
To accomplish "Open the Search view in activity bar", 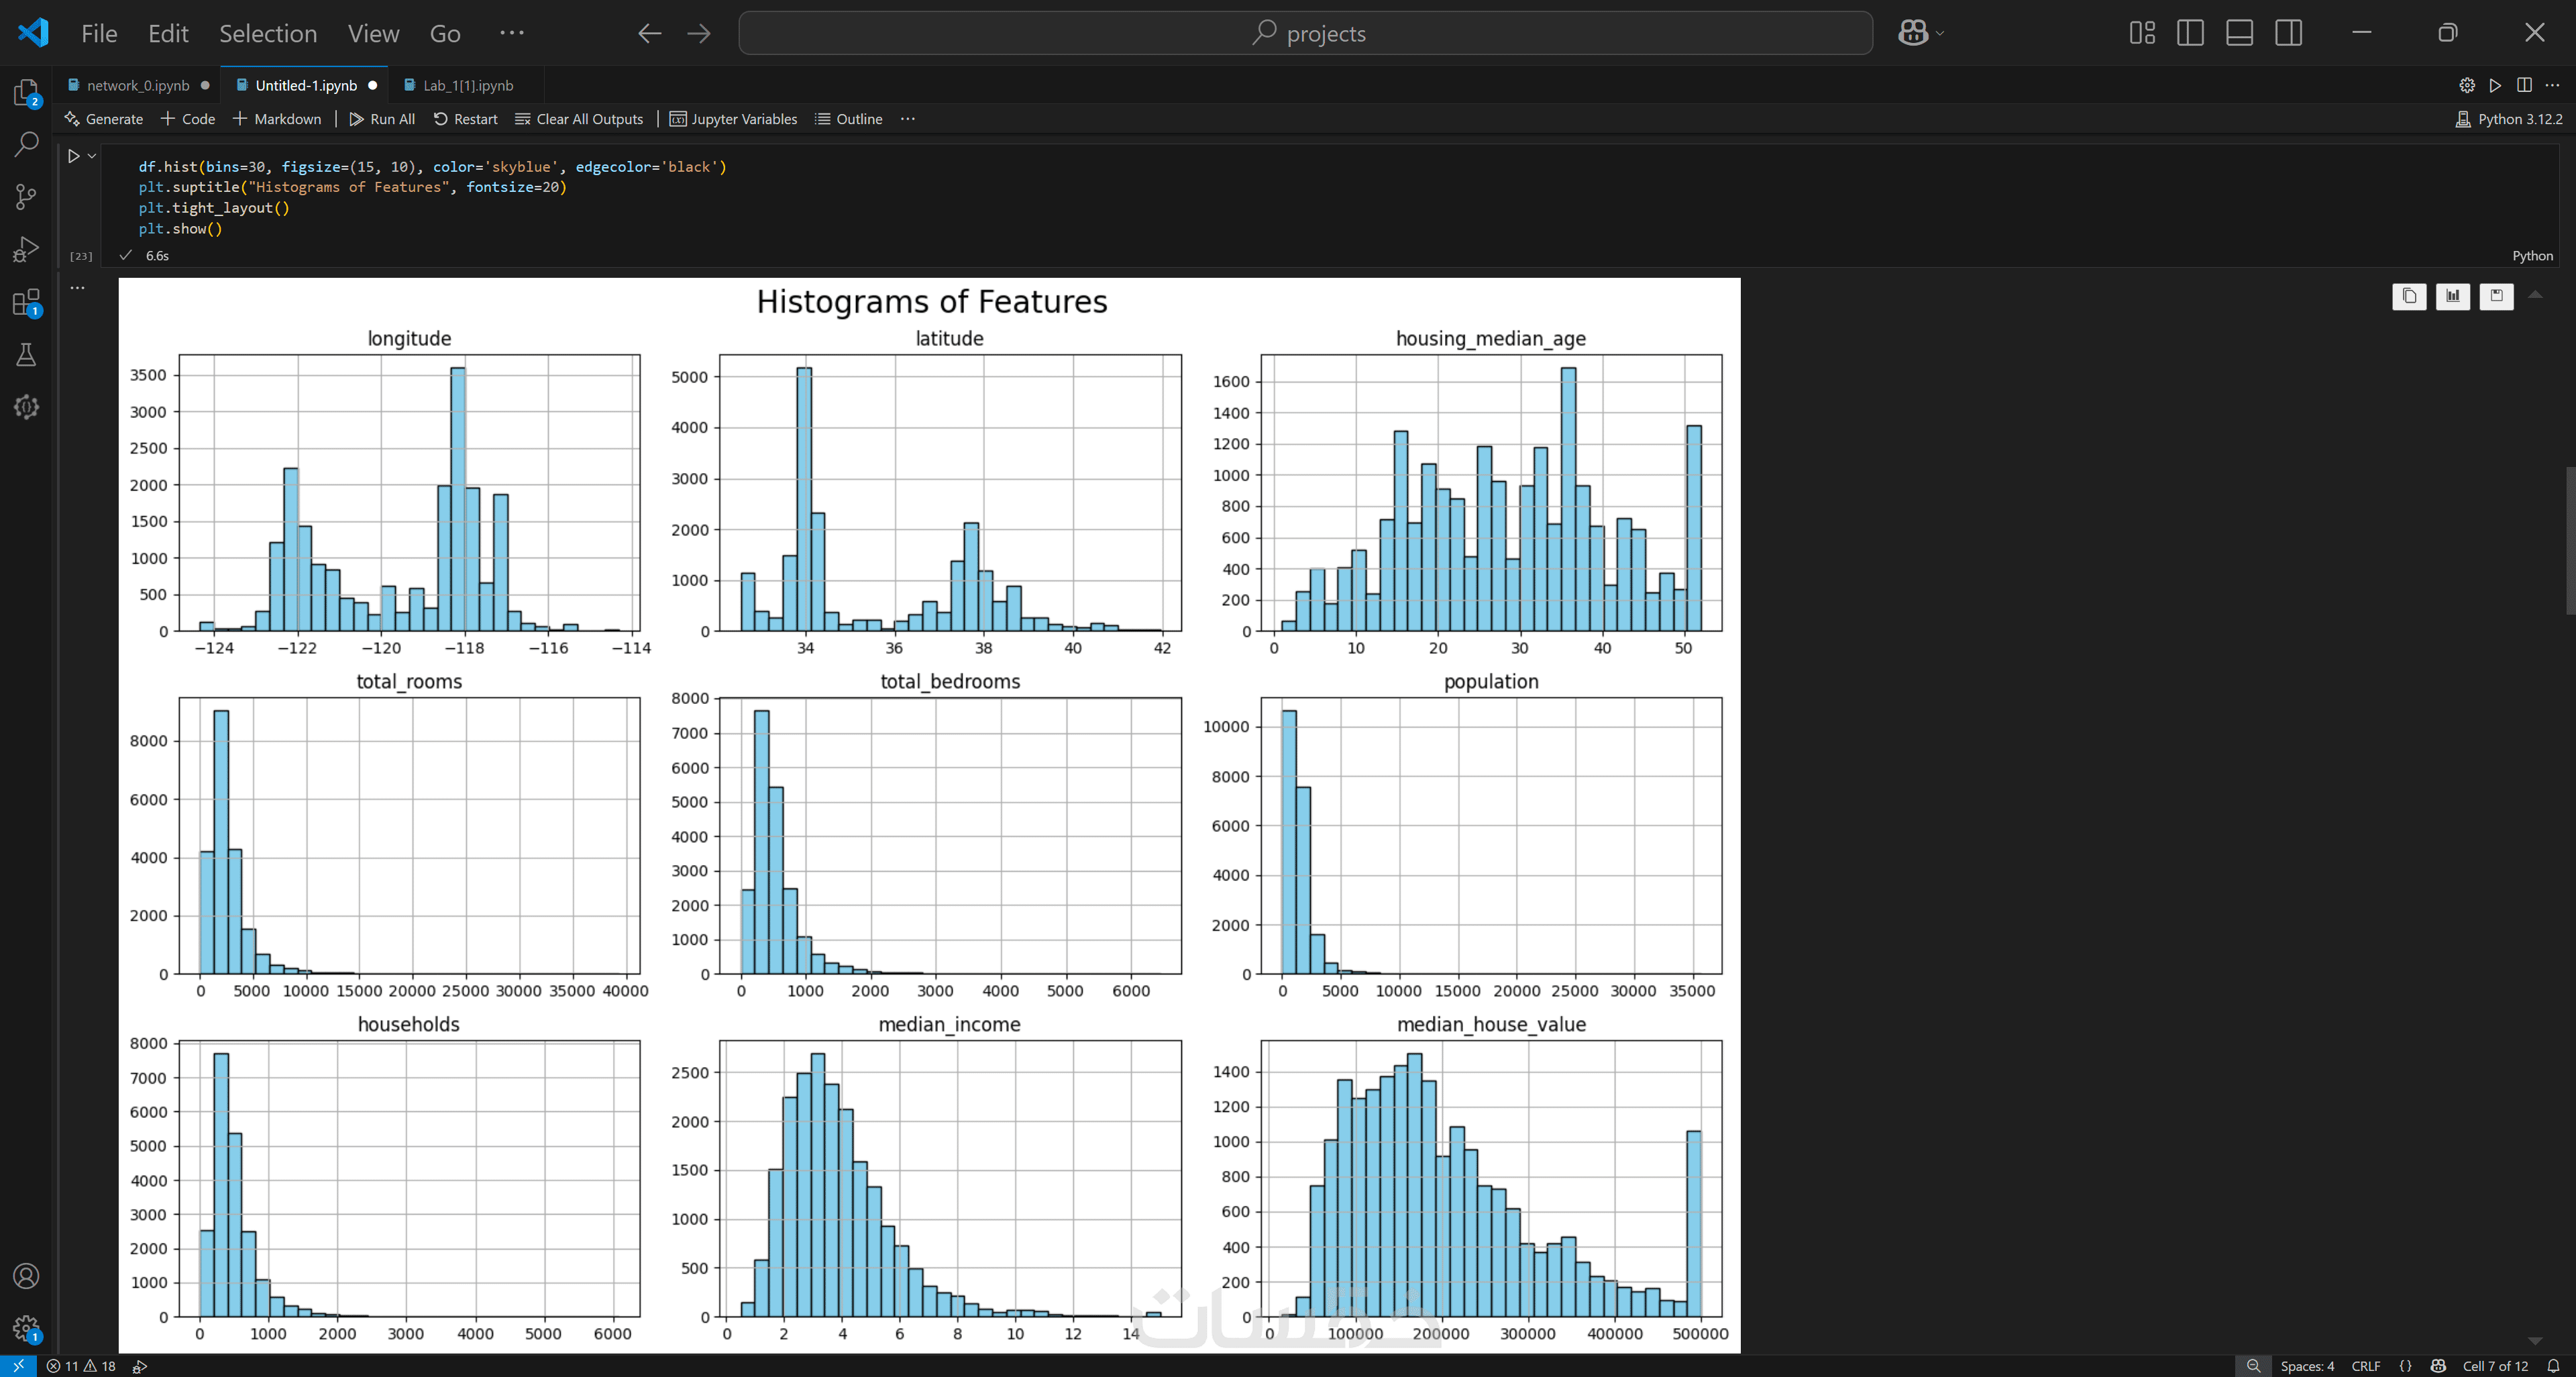I will coord(26,144).
